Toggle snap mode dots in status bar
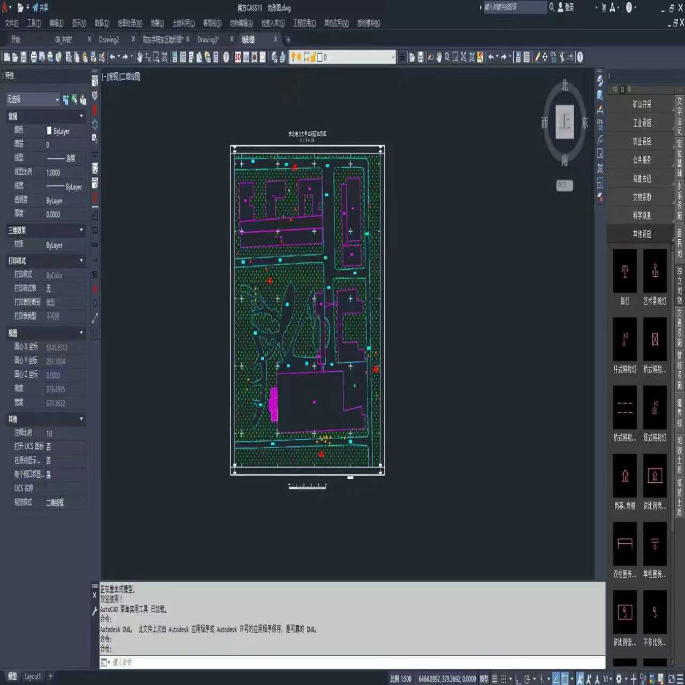Viewport: 685px width, 685px height. point(504,679)
